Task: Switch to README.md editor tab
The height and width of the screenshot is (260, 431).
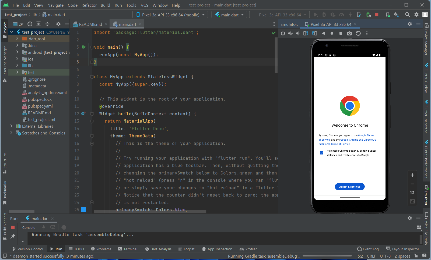Action: (x=90, y=24)
